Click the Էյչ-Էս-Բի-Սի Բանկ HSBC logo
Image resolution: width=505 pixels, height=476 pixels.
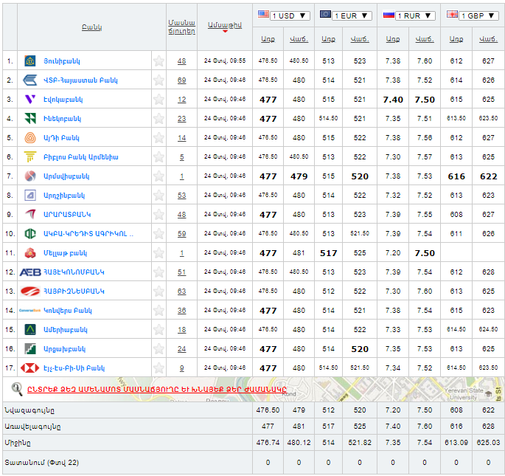click(30, 368)
